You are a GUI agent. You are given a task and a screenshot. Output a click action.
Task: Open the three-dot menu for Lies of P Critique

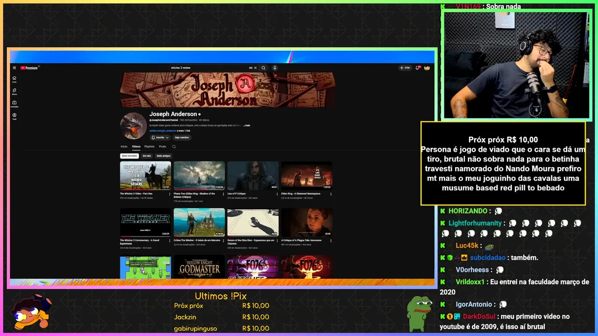pyautogui.click(x=277, y=194)
